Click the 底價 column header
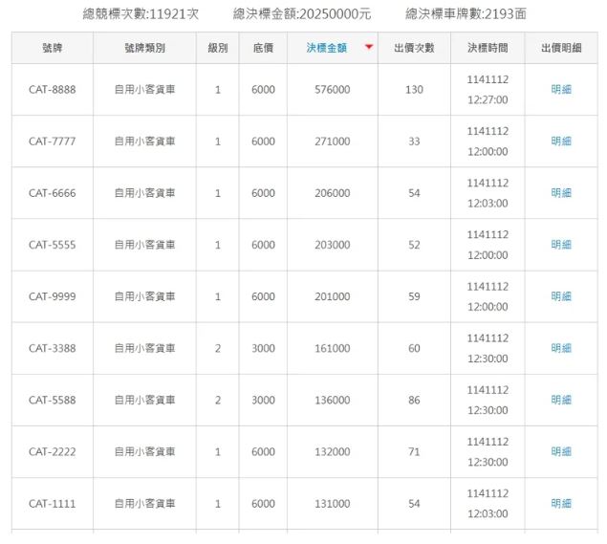 pyautogui.click(x=263, y=48)
